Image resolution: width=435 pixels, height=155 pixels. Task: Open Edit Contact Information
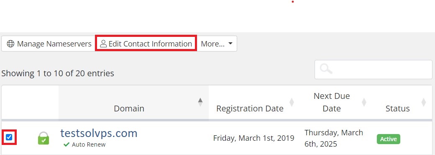point(146,44)
